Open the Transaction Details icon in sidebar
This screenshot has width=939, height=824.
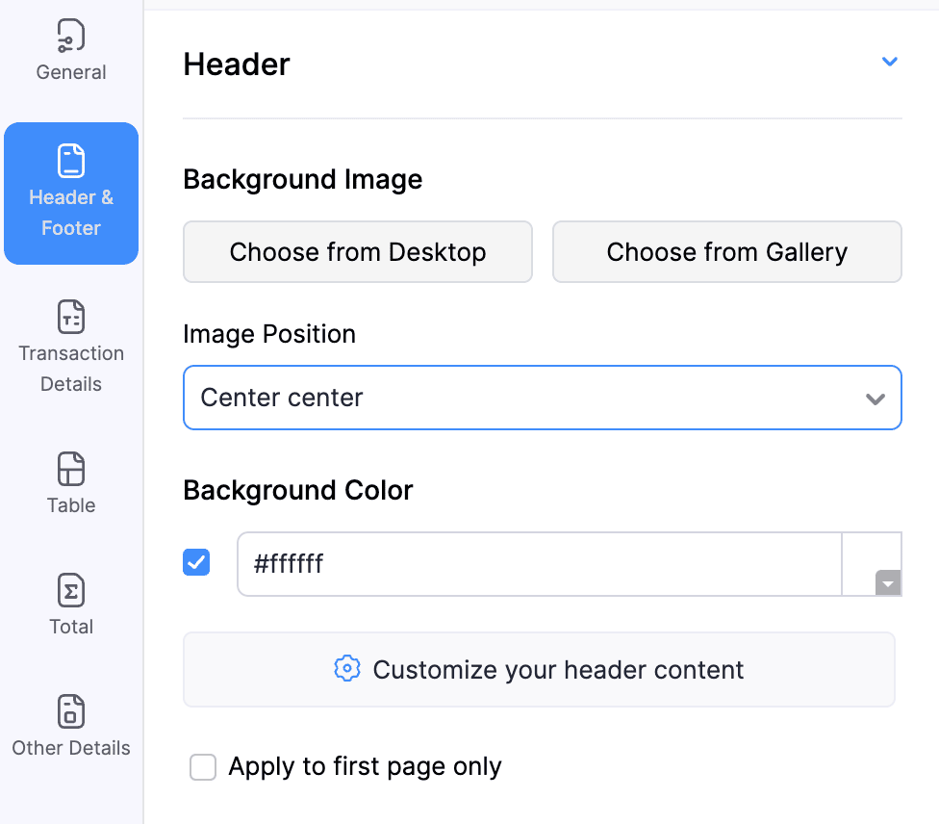click(71, 315)
